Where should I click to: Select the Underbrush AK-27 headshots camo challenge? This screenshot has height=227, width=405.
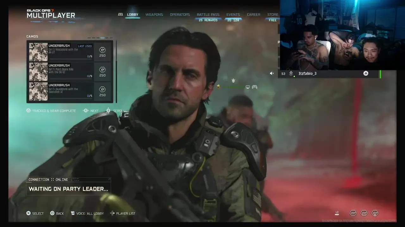pyautogui.click(x=70, y=52)
